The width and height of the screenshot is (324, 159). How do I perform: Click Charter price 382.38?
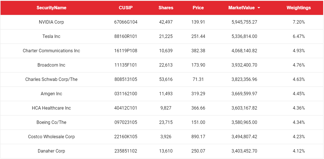tap(198, 51)
